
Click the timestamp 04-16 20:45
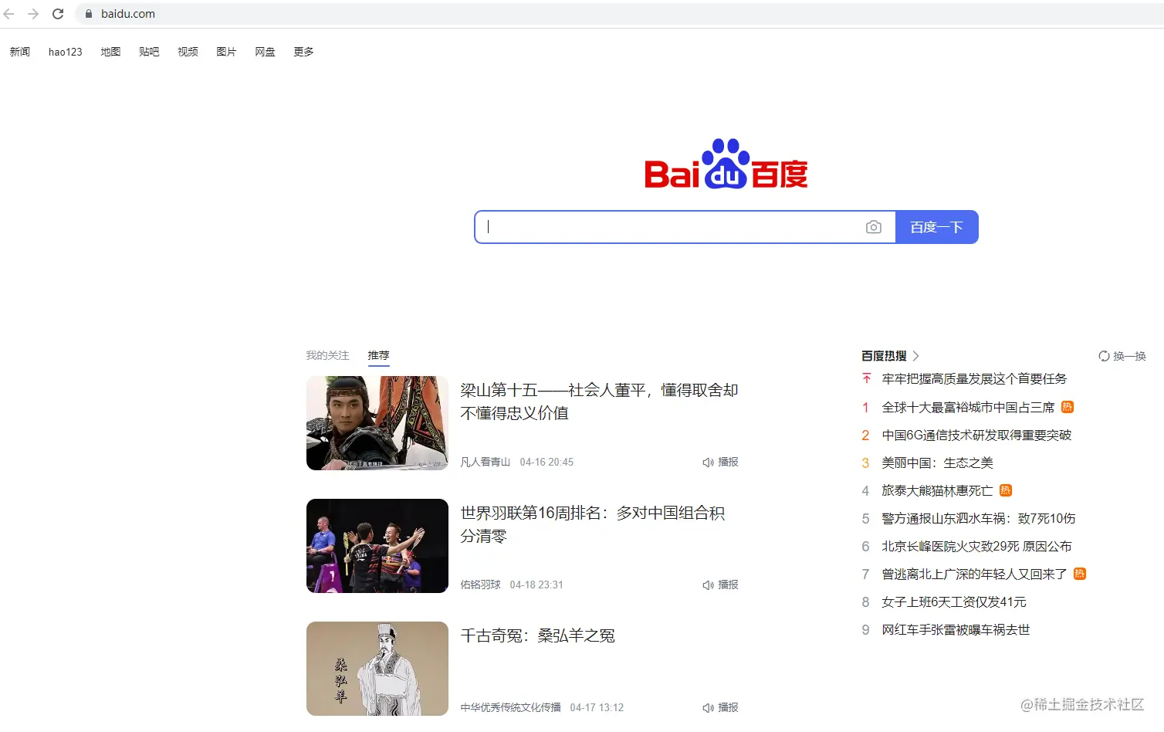pos(546,462)
